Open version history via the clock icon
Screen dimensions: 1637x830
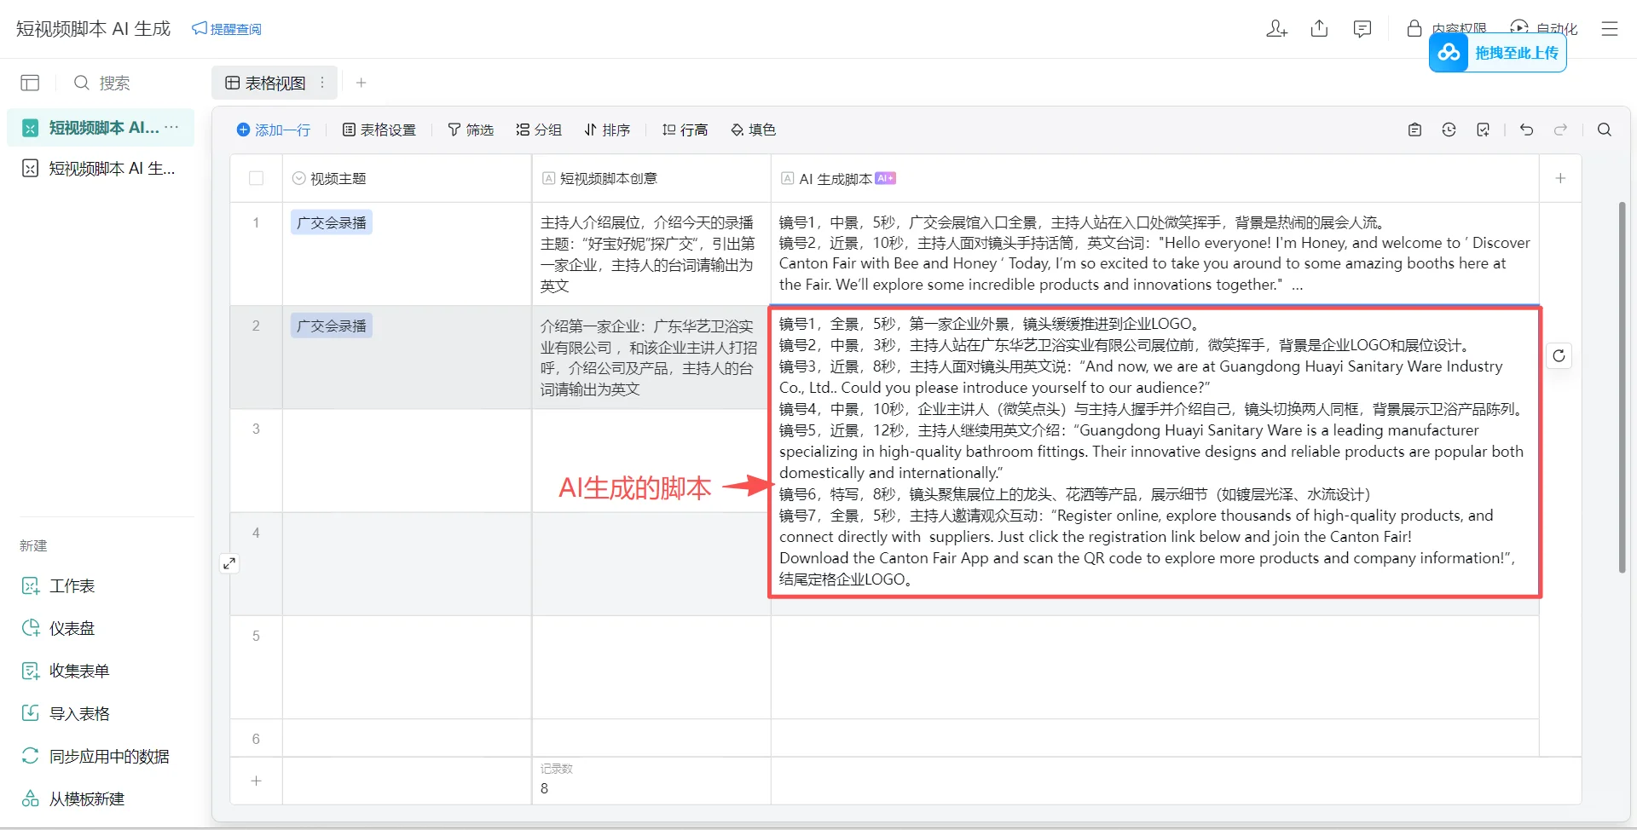[x=1449, y=130]
